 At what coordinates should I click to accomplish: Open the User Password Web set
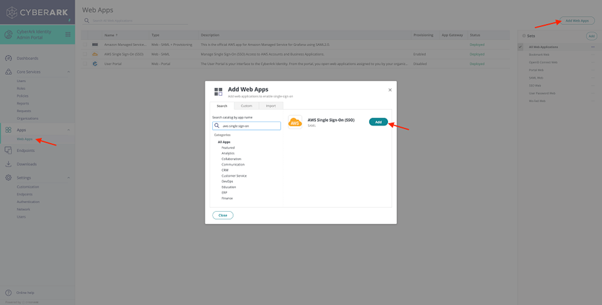[x=542, y=93]
